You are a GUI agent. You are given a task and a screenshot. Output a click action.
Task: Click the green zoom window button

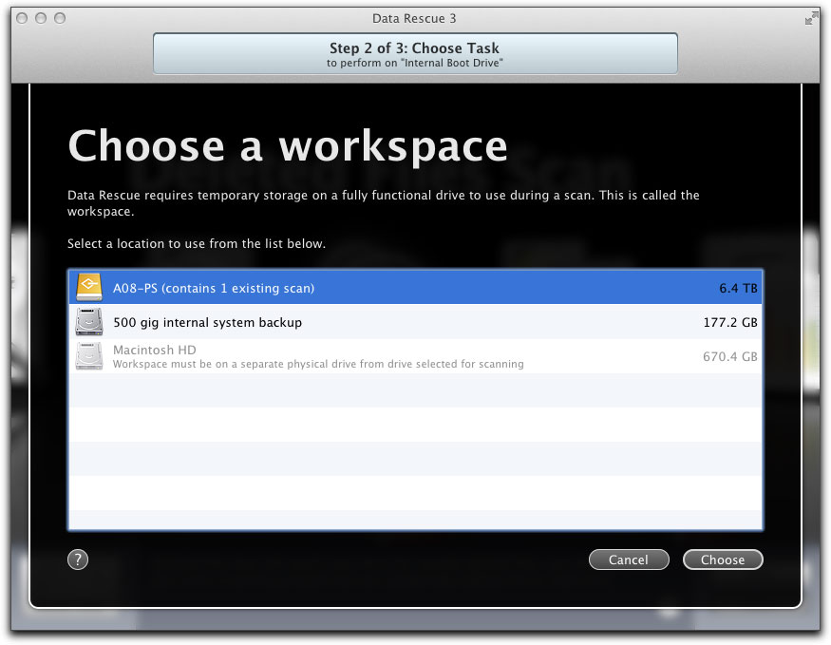(61, 18)
